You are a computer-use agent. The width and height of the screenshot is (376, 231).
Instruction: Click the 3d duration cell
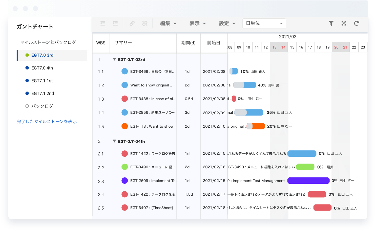click(x=187, y=112)
